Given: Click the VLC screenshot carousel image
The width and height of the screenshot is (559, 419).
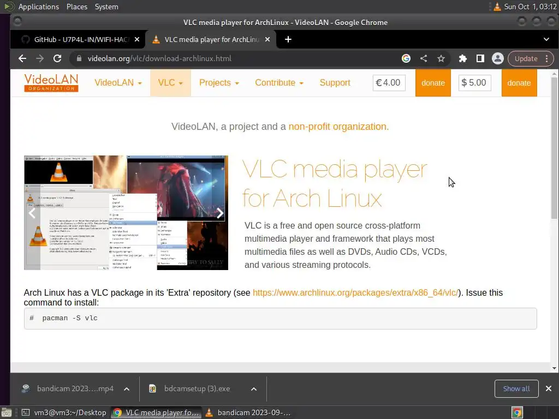Looking at the screenshot, I should [126, 213].
